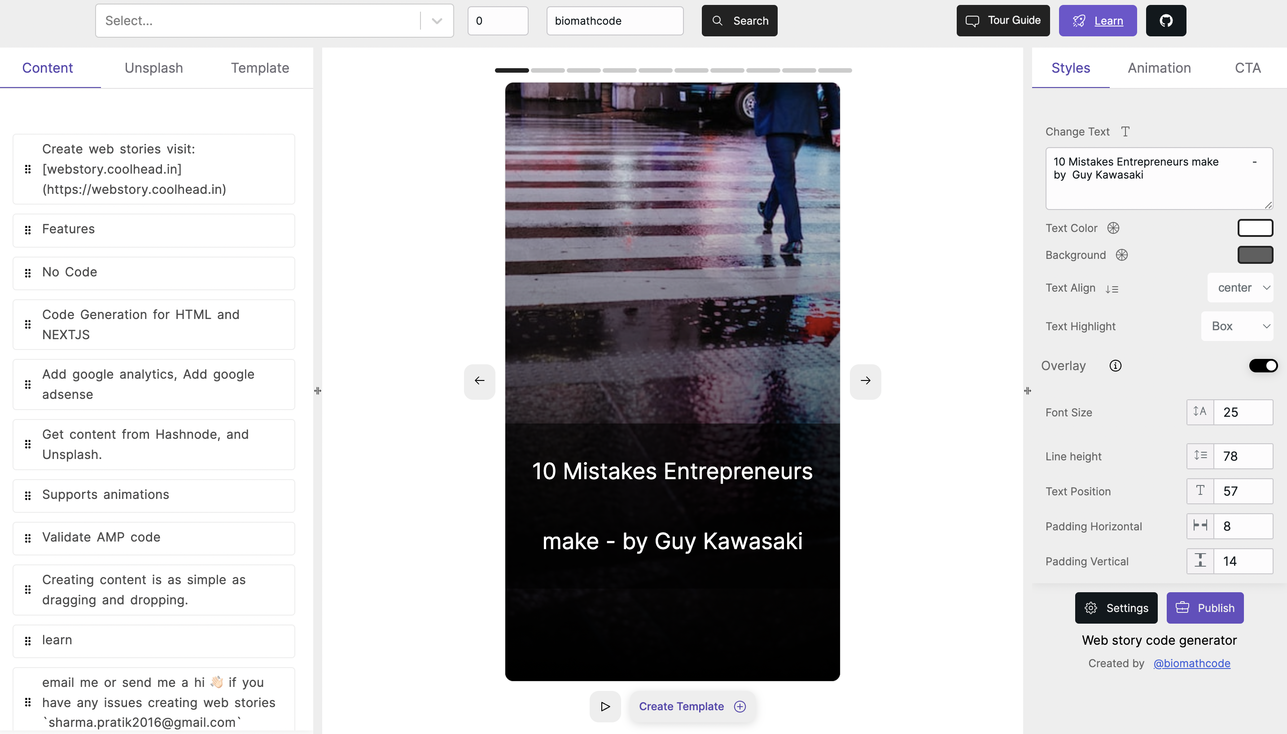Click the Publish button

click(x=1205, y=608)
